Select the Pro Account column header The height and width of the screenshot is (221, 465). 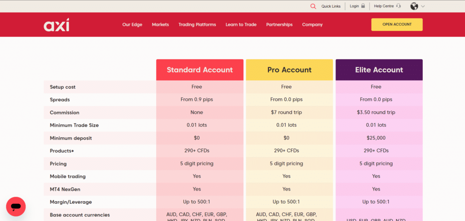coord(289,70)
